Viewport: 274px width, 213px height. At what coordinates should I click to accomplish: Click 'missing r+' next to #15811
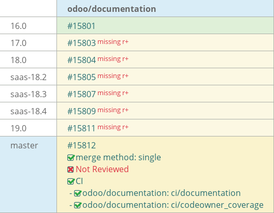pyautogui.click(x=113, y=127)
